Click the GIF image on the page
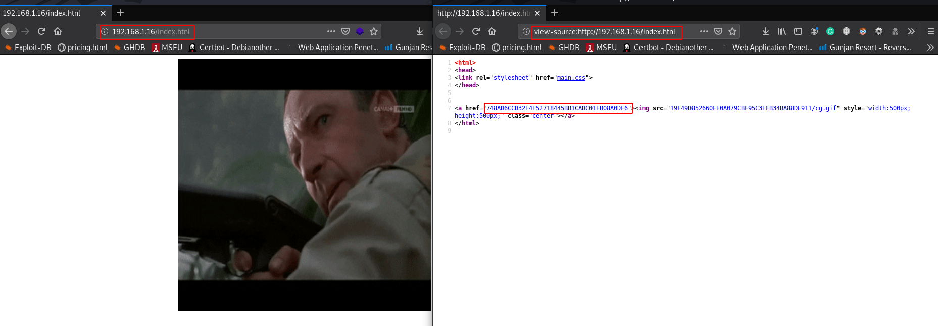The height and width of the screenshot is (326, 938). pyautogui.click(x=305, y=185)
